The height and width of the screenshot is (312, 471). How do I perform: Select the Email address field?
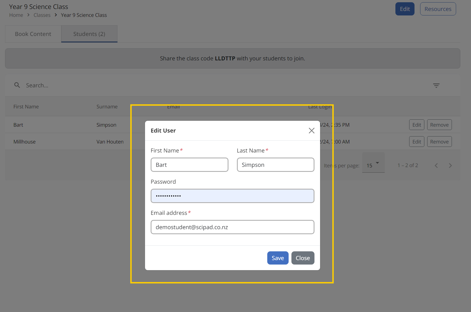tap(232, 227)
